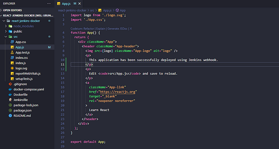The width and height of the screenshot is (279, 149).
Task: Open index.js file
Action: (x=21, y=63)
